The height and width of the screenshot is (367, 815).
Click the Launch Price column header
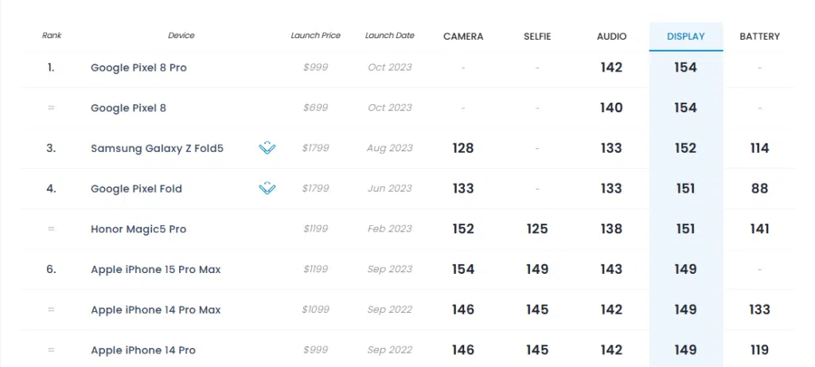pyautogui.click(x=316, y=36)
